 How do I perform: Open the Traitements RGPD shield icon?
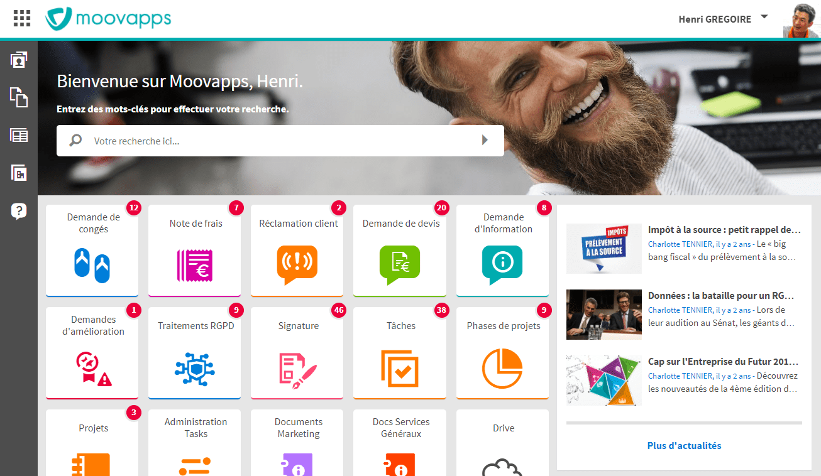[x=195, y=368]
